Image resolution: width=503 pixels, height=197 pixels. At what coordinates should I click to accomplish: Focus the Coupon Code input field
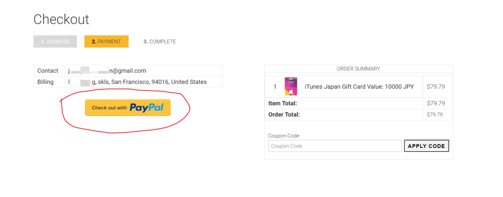click(x=335, y=146)
